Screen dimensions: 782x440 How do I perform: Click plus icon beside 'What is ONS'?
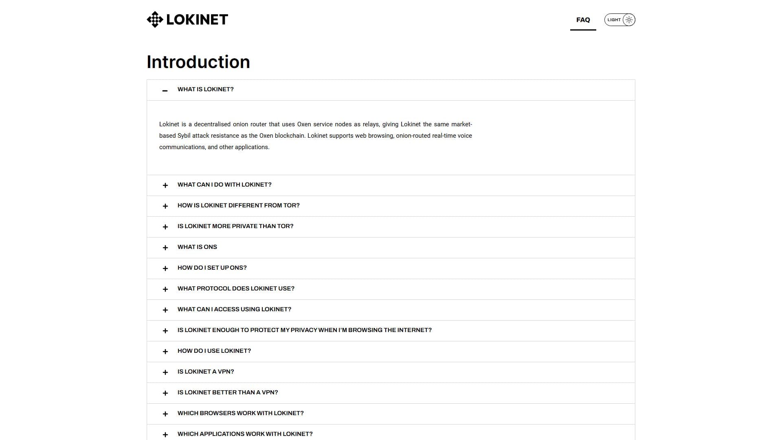coord(165,248)
